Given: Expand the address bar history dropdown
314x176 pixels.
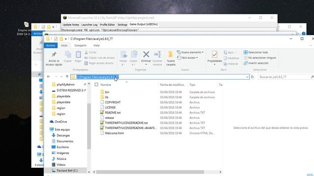Looking at the screenshot, I should coord(247,77).
